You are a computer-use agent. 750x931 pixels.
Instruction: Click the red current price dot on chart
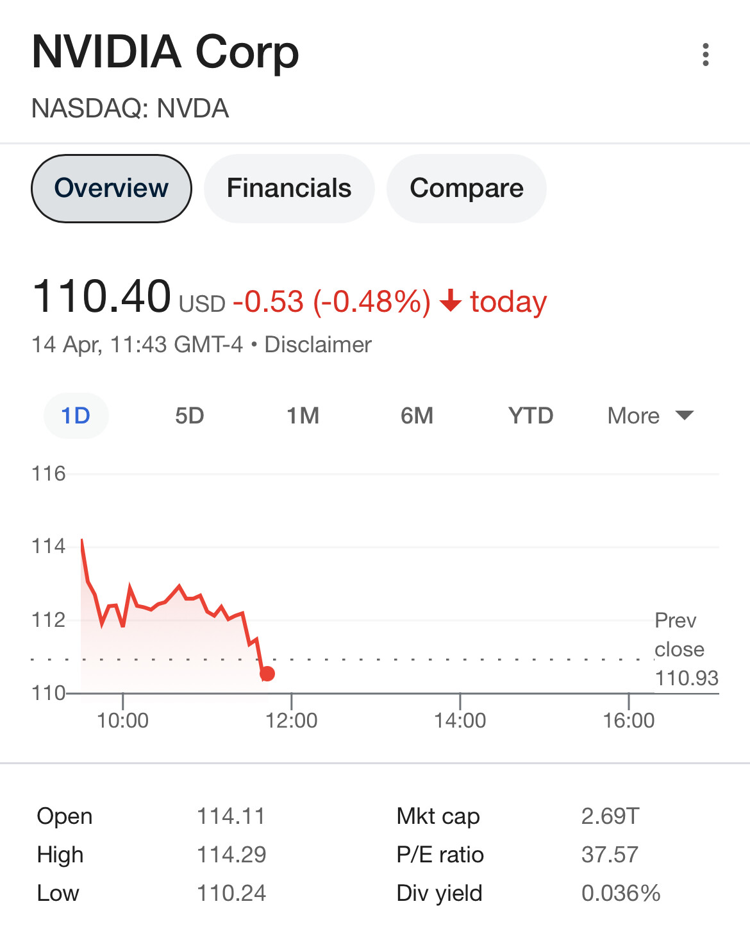tap(267, 674)
